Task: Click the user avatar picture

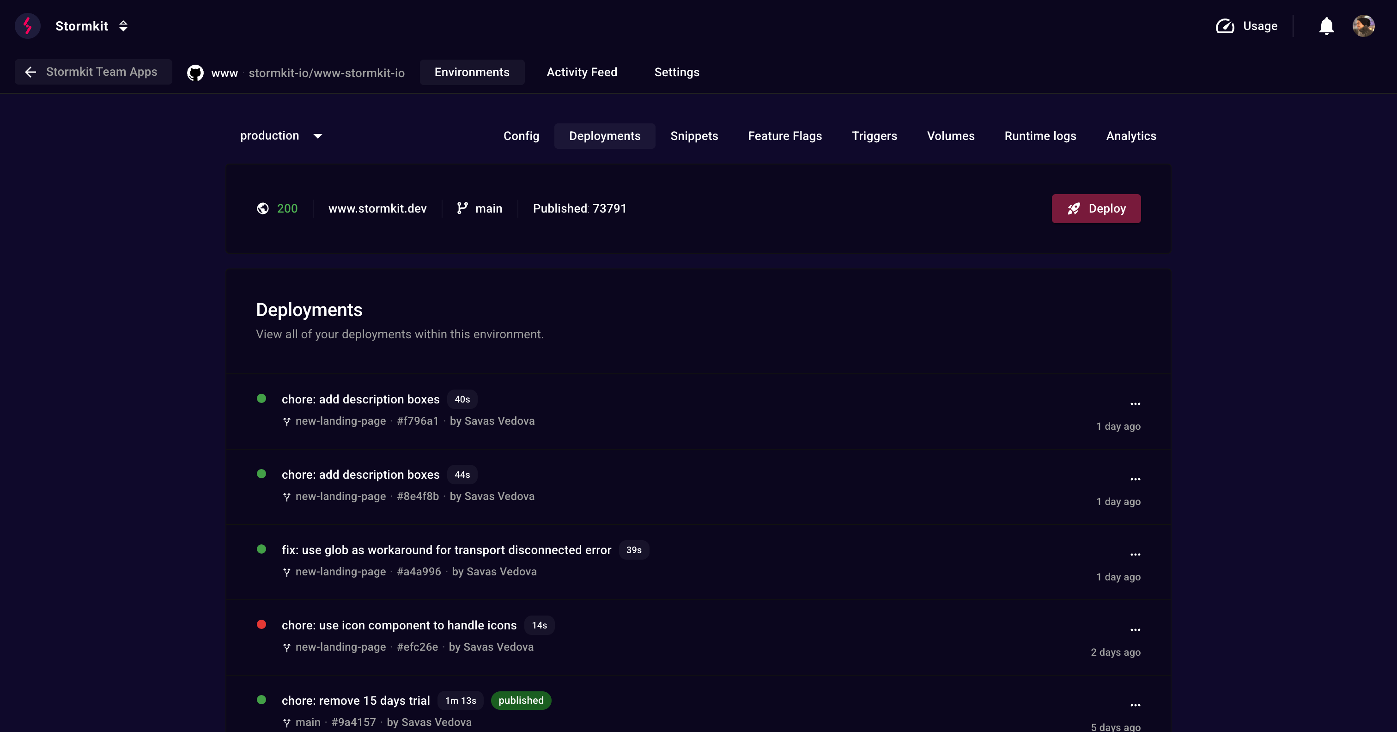Action: [x=1363, y=25]
